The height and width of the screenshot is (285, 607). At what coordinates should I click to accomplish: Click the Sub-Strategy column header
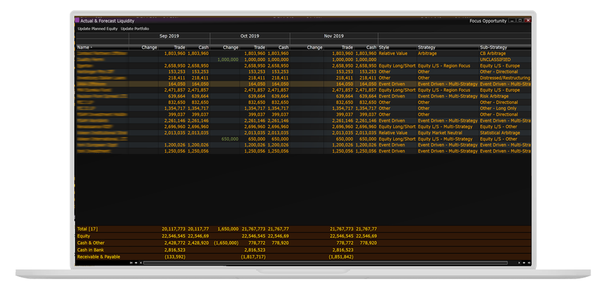pos(493,48)
